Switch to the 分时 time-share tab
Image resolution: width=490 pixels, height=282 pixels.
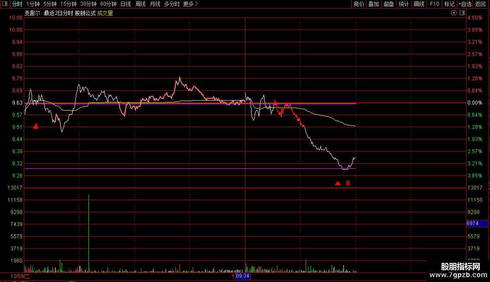17,4
